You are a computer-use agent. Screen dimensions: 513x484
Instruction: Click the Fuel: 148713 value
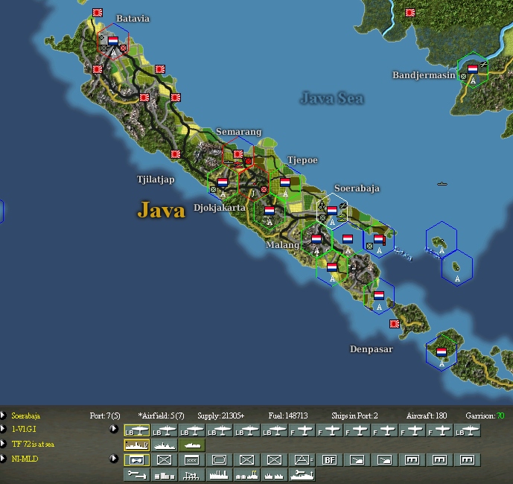288,415
